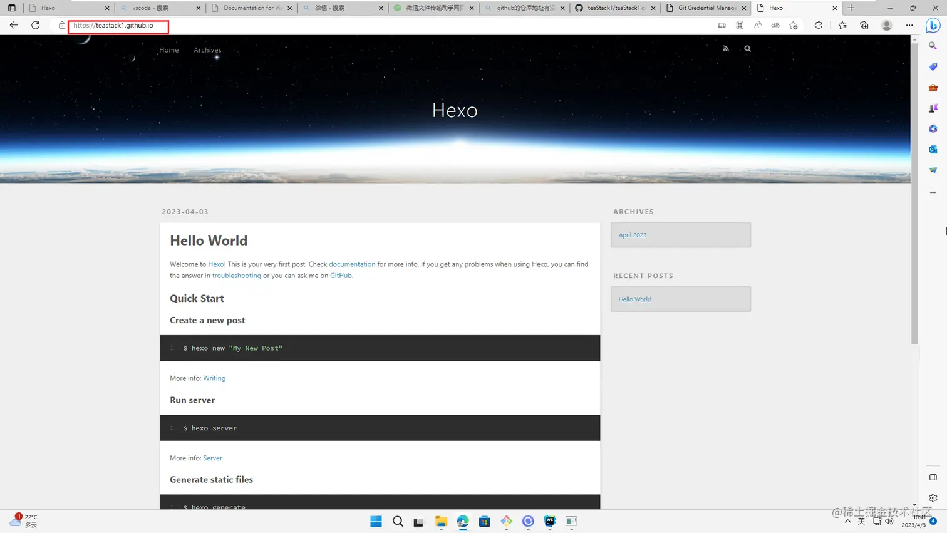
Task: Open the QR code generator icon
Action: [x=740, y=25]
